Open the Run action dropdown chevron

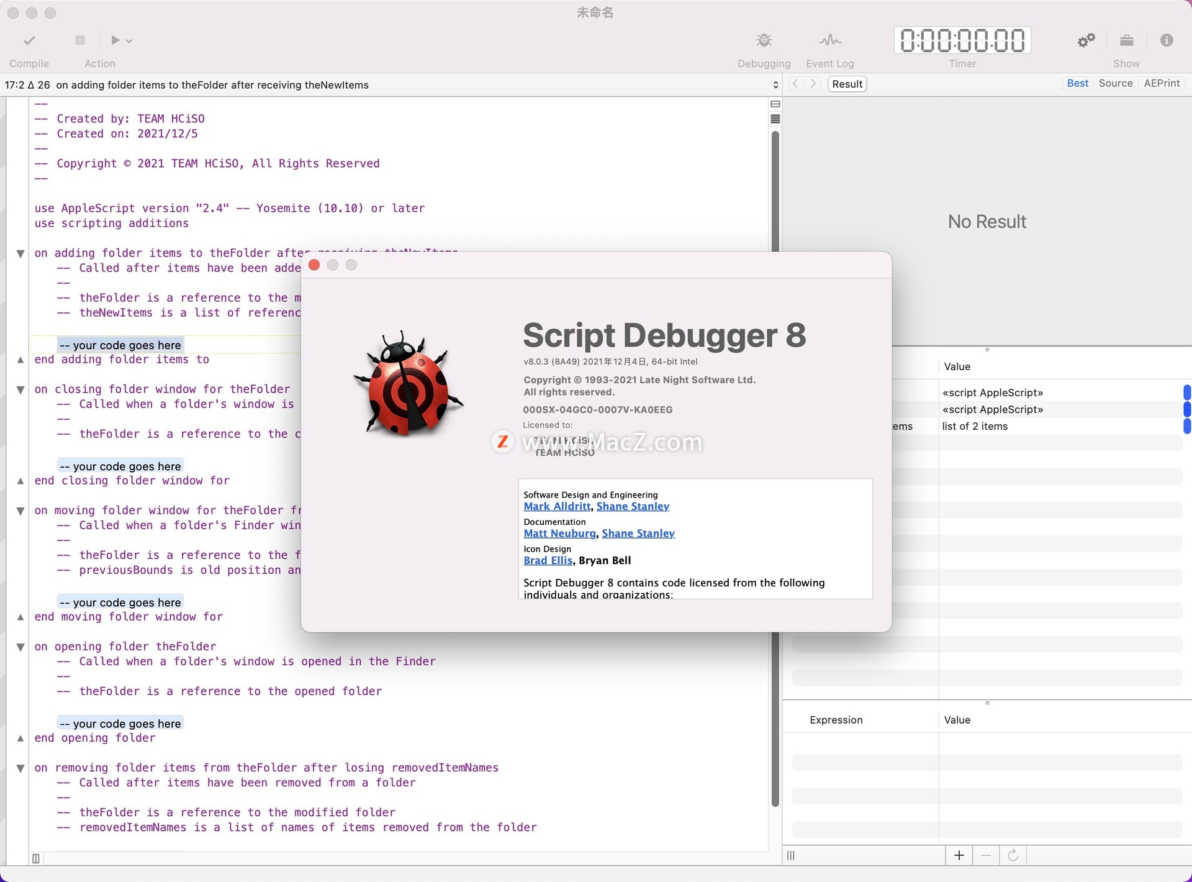pyautogui.click(x=129, y=41)
